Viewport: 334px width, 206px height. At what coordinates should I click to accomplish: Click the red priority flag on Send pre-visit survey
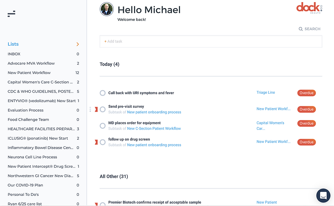coord(95,109)
